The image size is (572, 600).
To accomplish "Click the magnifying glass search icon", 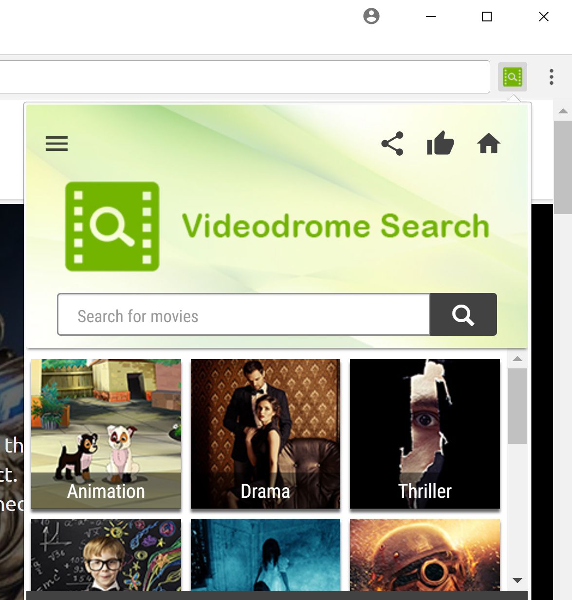I will 462,315.
